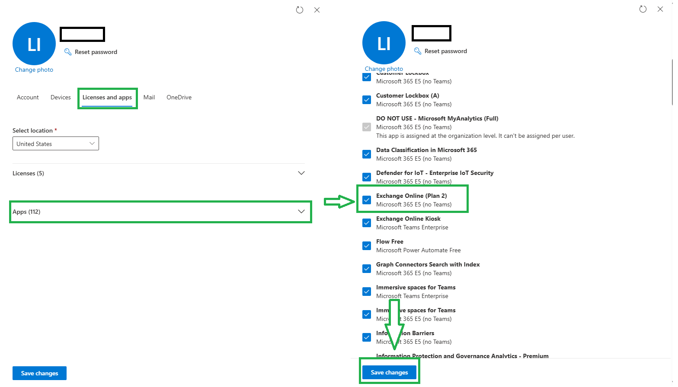Select Licenses and apps tab
The width and height of the screenshot is (678, 387).
point(107,97)
